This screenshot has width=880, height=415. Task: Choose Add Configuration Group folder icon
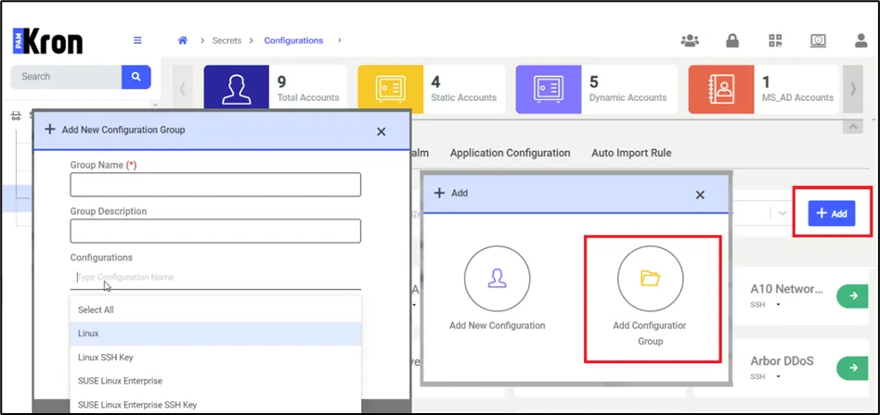650,278
